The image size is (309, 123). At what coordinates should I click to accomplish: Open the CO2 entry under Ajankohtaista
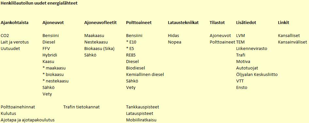(5, 36)
